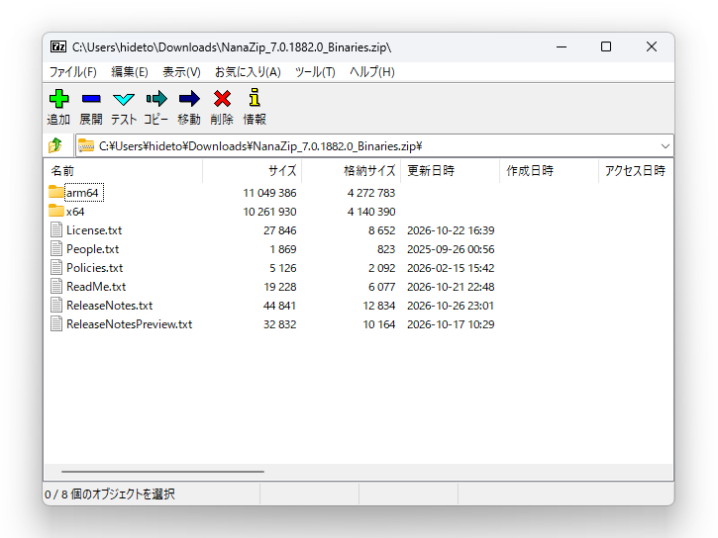Minimize the NanaZip window

(562, 46)
